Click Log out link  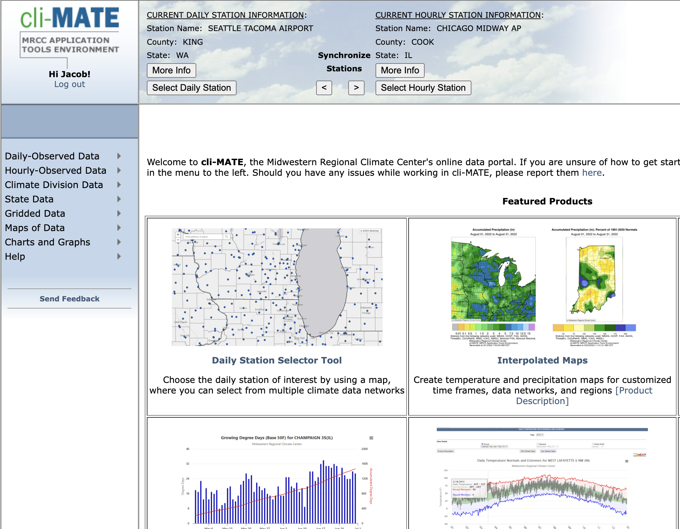(70, 84)
